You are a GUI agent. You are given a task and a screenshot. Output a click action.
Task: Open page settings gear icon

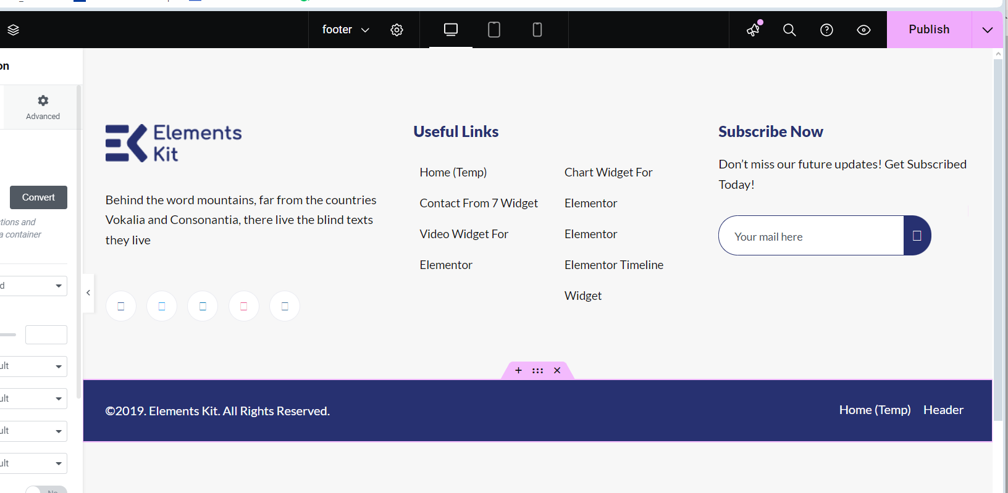[x=397, y=30]
